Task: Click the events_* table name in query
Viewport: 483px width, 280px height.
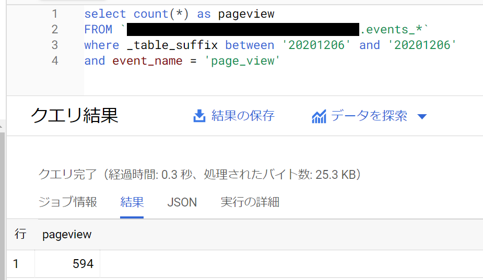Action: coord(395,29)
